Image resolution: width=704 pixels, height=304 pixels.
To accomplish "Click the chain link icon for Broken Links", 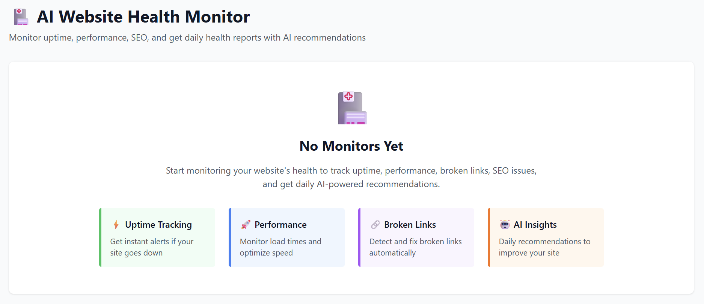I will [x=375, y=225].
